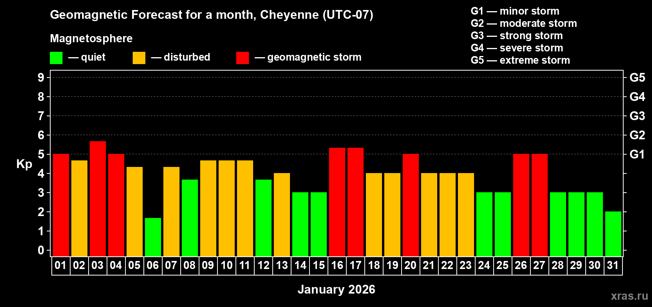652x307 pixels.
Task: Select the red bar above day 16
Action: pos(337,202)
